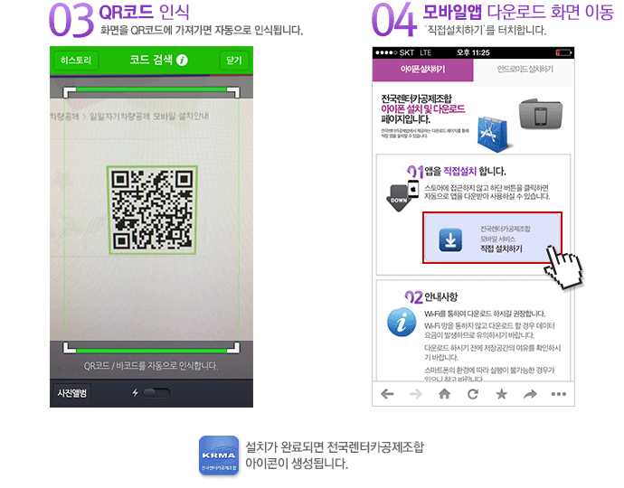
Task: Go forward with browser forward arrow
Action: 416,394
